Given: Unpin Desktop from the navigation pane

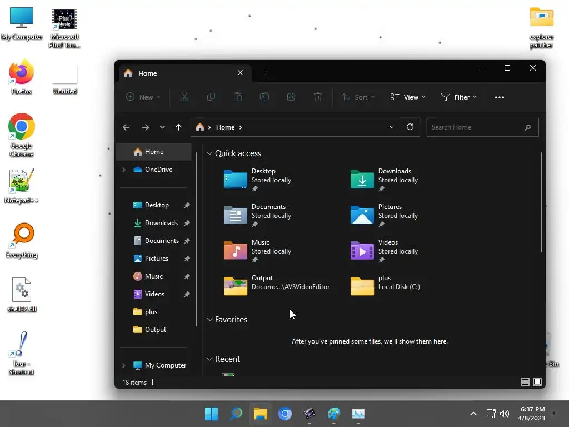Looking at the screenshot, I should (x=187, y=205).
